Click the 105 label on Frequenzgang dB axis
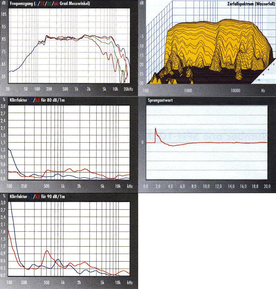 [x=4, y=14]
